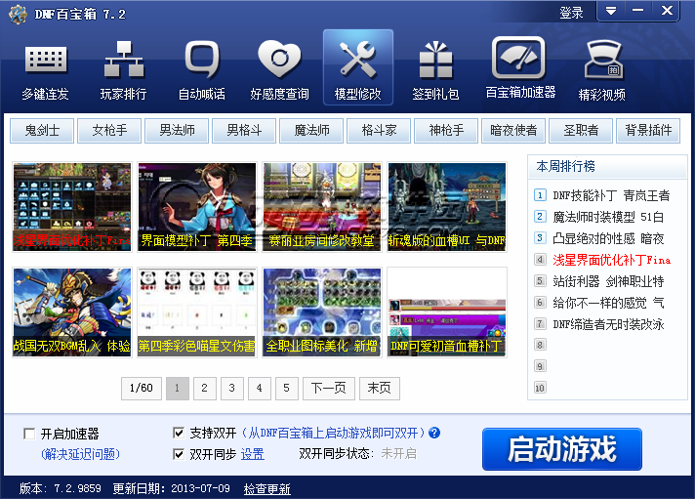The width and height of the screenshot is (695, 499).
Task: Open the 精彩视频 video icon
Action: pos(602,68)
